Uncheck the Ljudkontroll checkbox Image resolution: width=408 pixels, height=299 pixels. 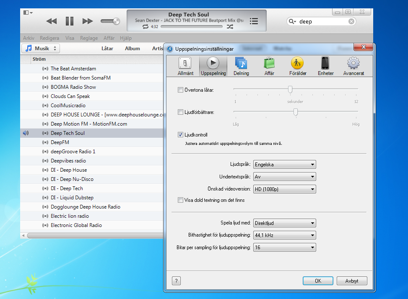tap(180, 134)
